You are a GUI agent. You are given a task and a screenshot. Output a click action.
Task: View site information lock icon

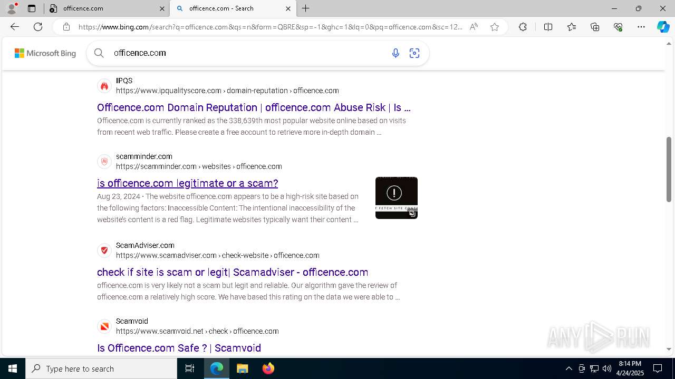pyautogui.click(x=66, y=27)
